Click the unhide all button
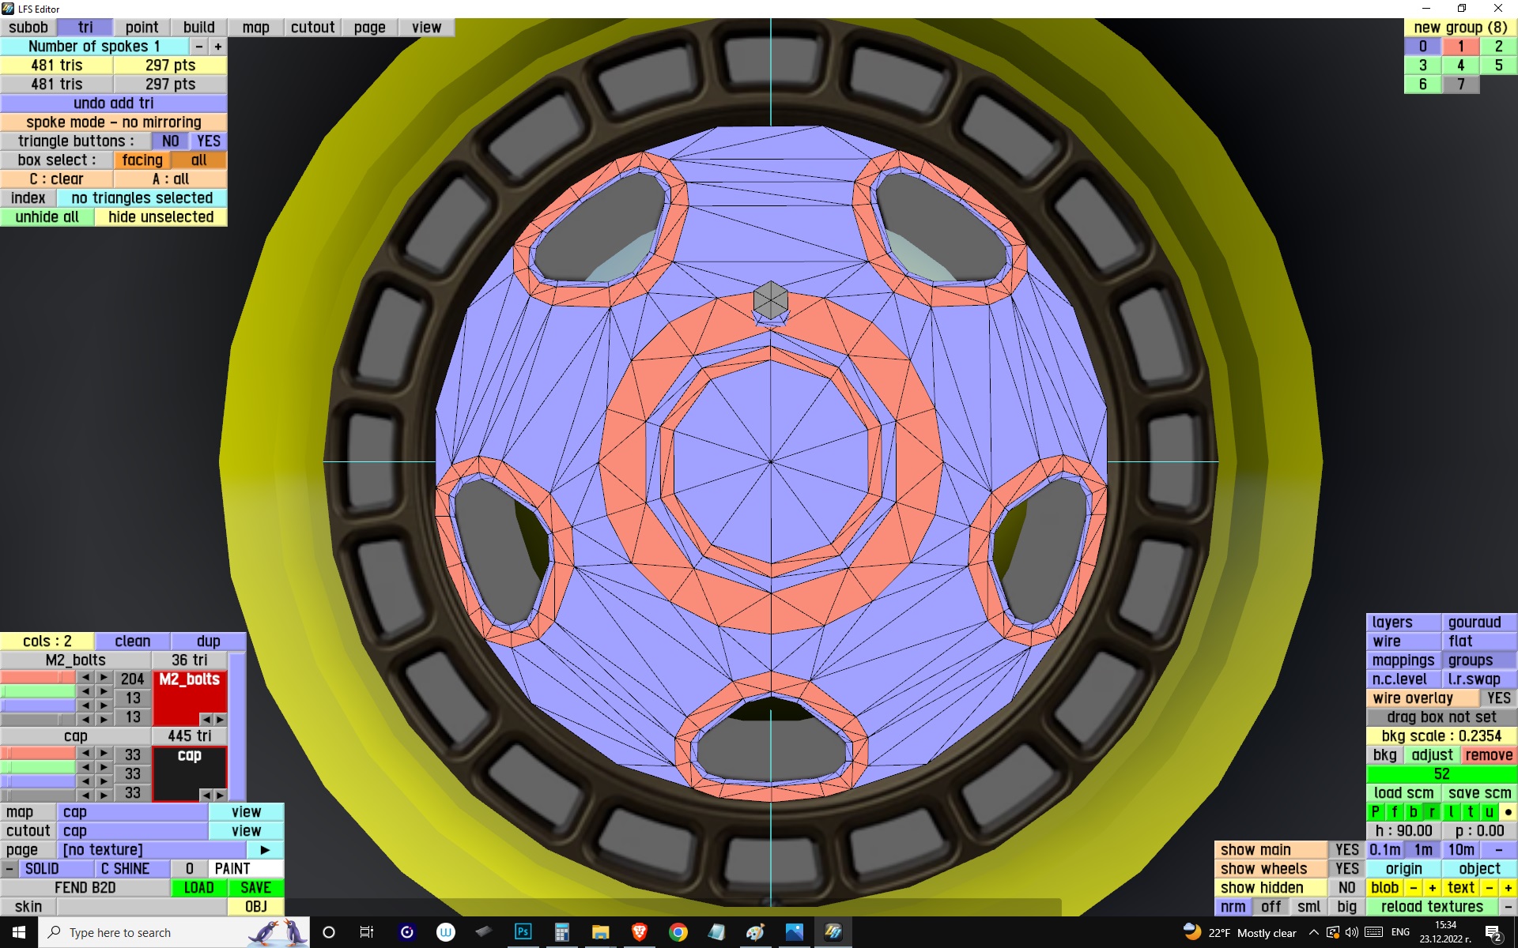This screenshot has height=948, width=1518. [x=47, y=217]
